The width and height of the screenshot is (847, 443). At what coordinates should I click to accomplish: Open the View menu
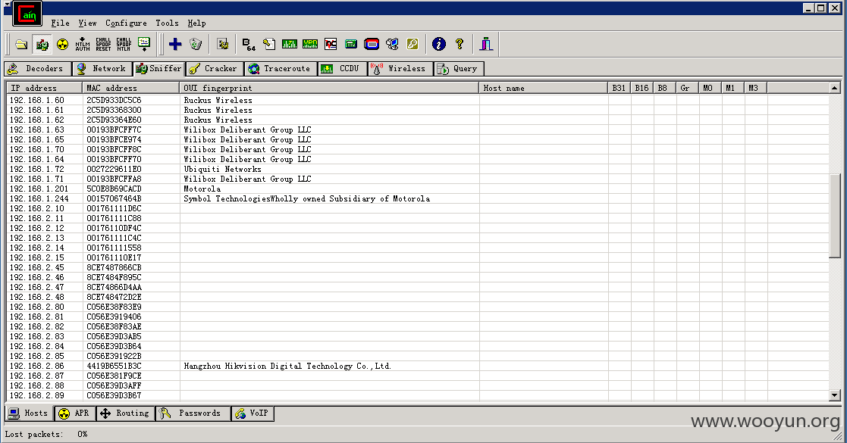[x=87, y=23]
